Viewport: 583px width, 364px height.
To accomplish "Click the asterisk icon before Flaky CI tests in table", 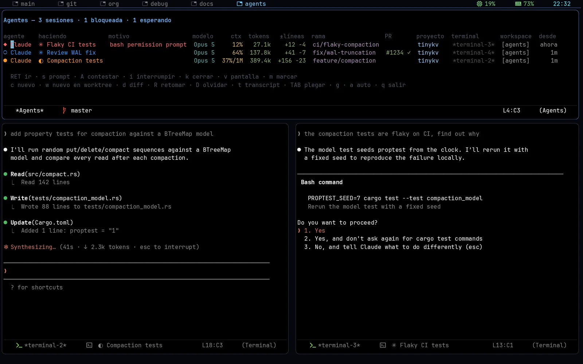I will 41,44.
